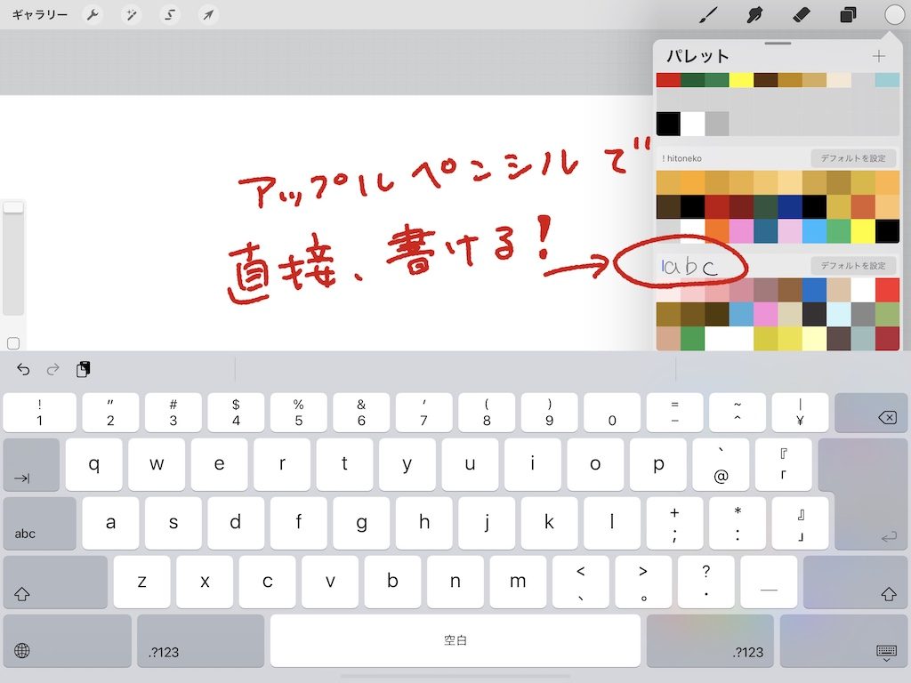Toggle the abc caps lock key
This screenshot has width=911, height=683.
39,523
